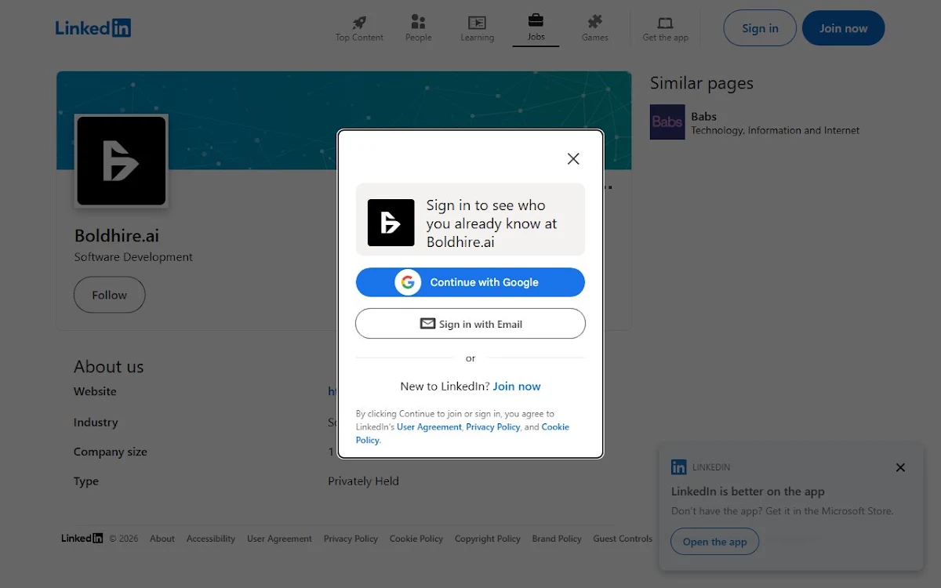The height and width of the screenshot is (588, 941).
Task: Click the Company size label
Action: [111, 452]
